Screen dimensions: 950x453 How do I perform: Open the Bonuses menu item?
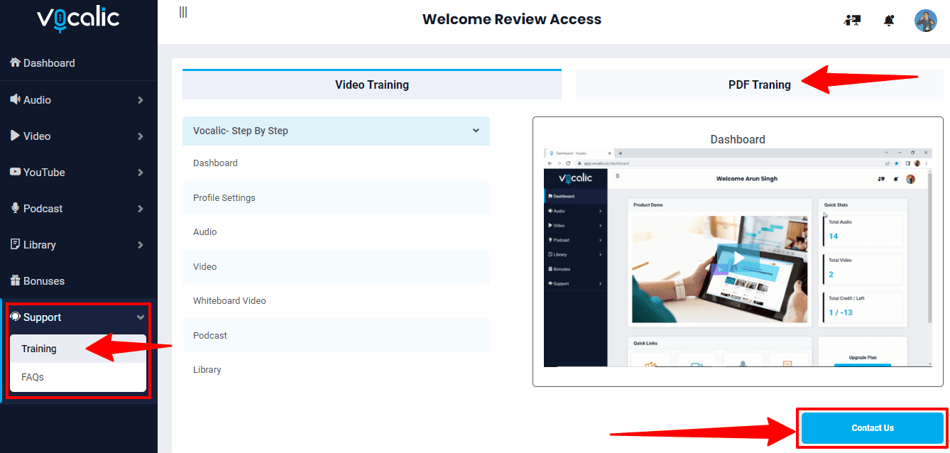78,280
